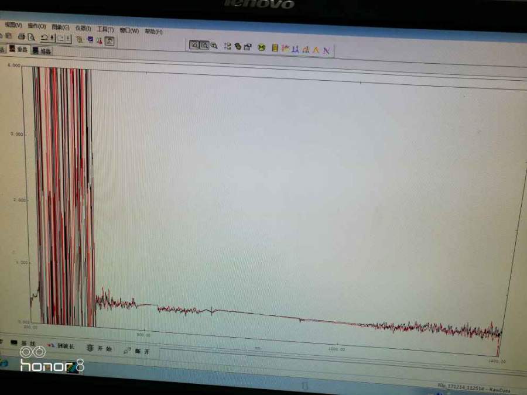Click the yellow letter A annotation icon
The image size is (527, 395).
316,50
